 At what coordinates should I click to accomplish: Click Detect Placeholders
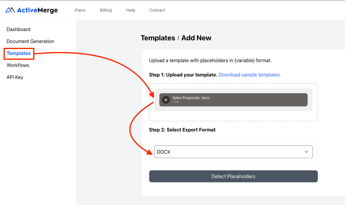(x=233, y=176)
